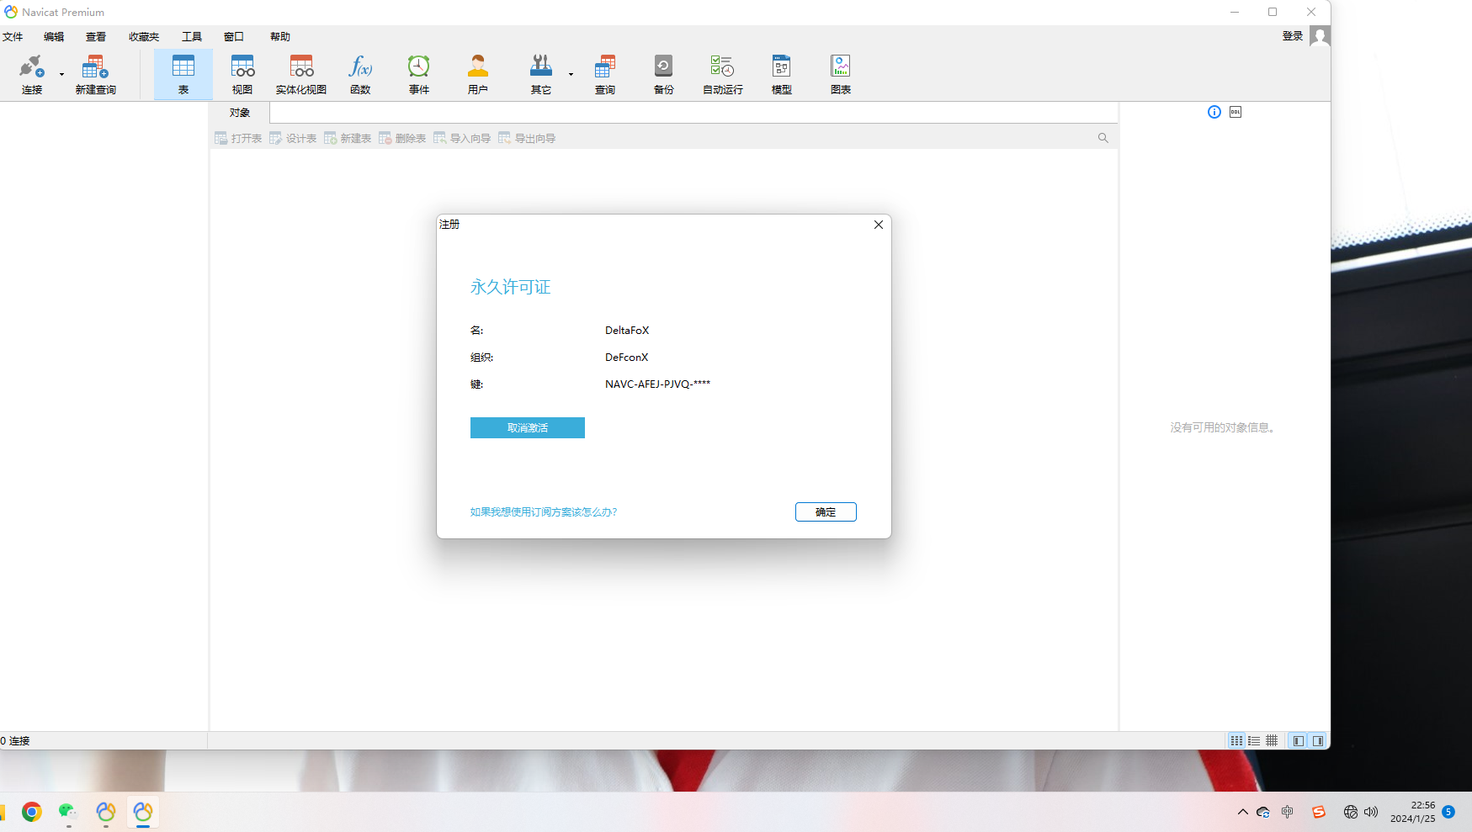Open the 工具 menu
1472x832 pixels.
192,37
